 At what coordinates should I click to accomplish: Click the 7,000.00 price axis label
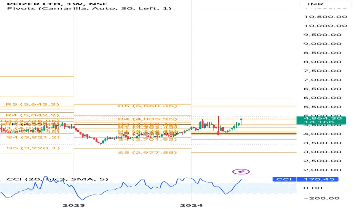click(322, 80)
